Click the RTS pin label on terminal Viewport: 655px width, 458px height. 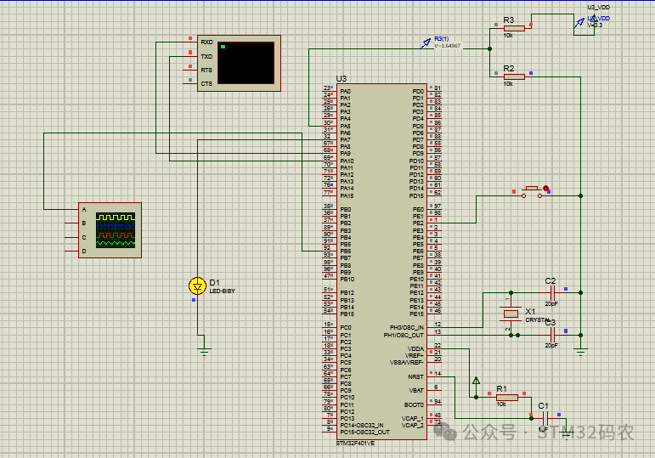pyautogui.click(x=206, y=71)
